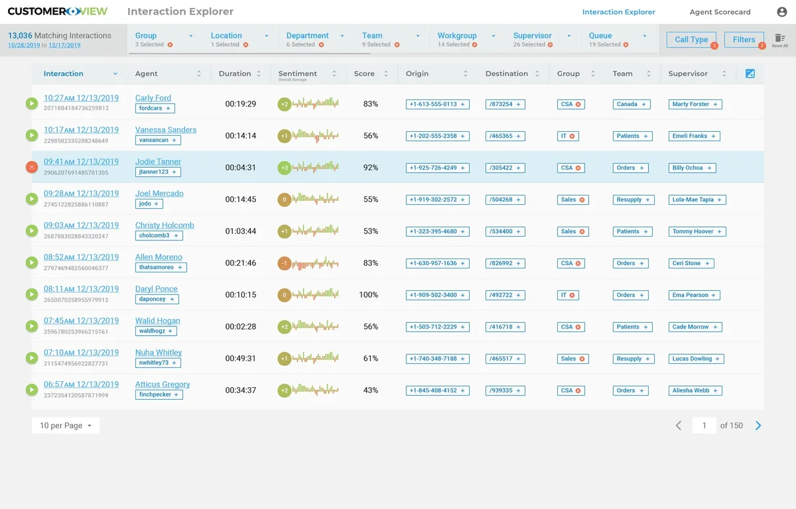Click the CustomerView logo
796x509 pixels.
coord(58,12)
